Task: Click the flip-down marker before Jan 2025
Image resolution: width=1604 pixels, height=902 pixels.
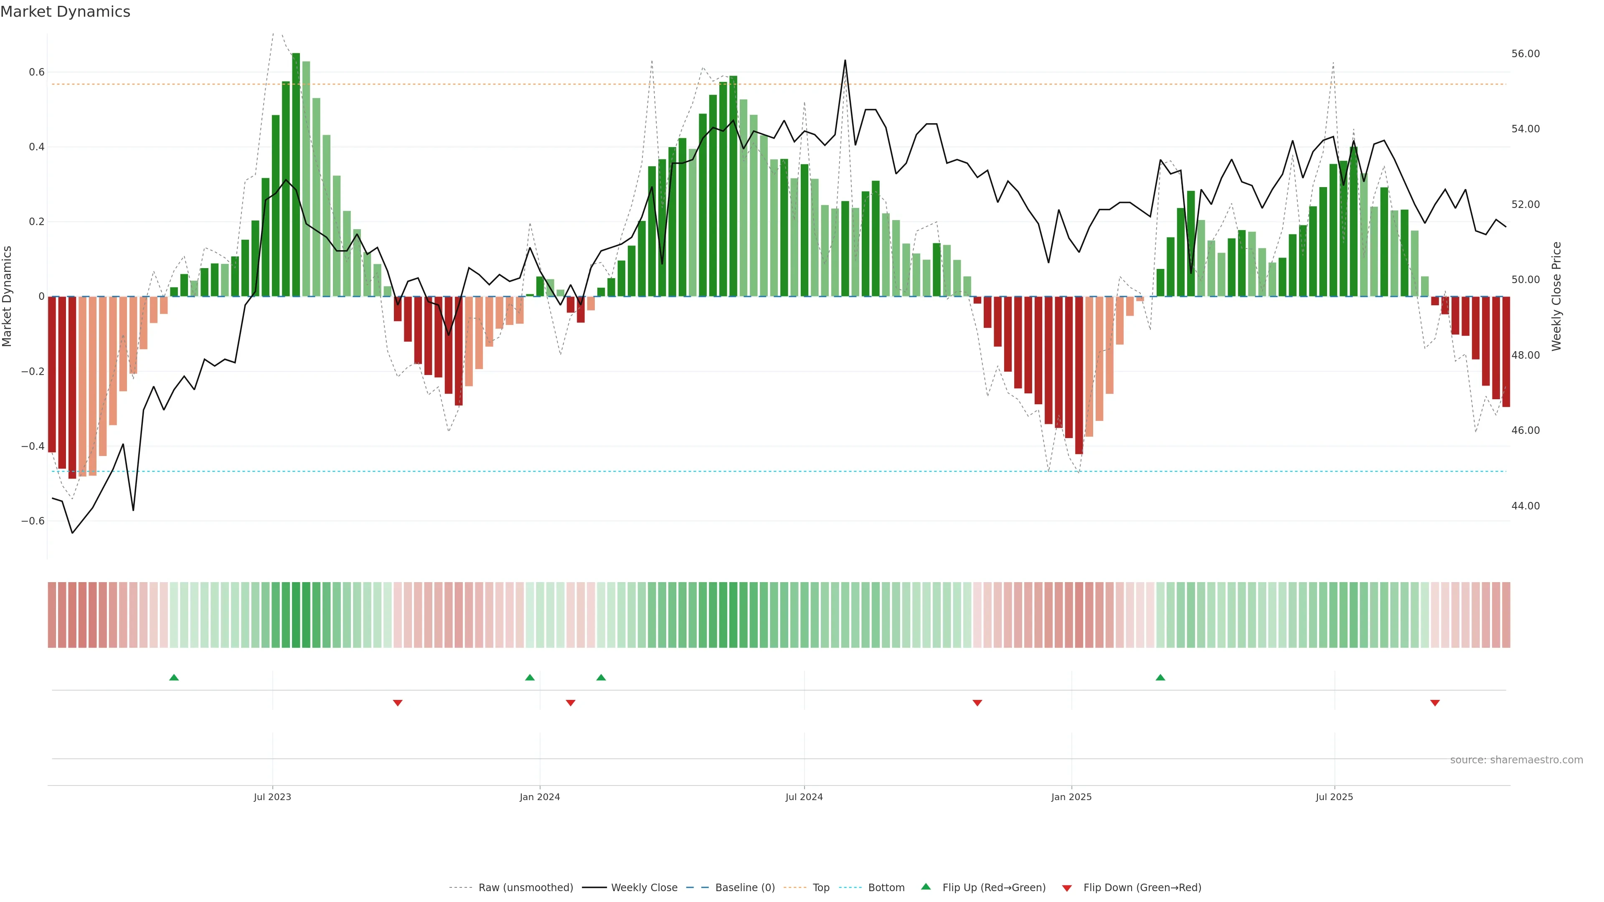Action: point(977,703)
